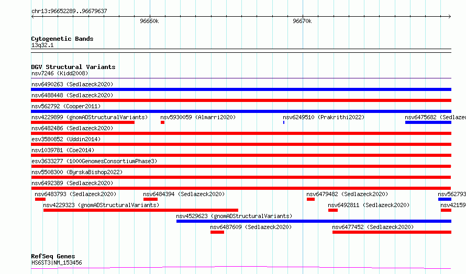Click the magenta HS6ST3 gene line

pos(241,268)
